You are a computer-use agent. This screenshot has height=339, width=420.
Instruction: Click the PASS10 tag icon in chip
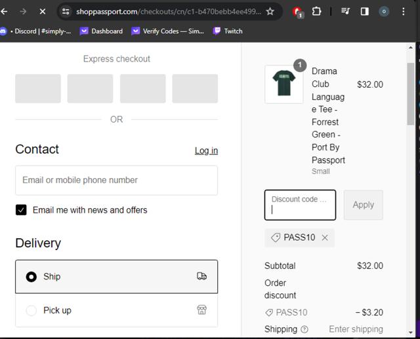pos(276,238)
